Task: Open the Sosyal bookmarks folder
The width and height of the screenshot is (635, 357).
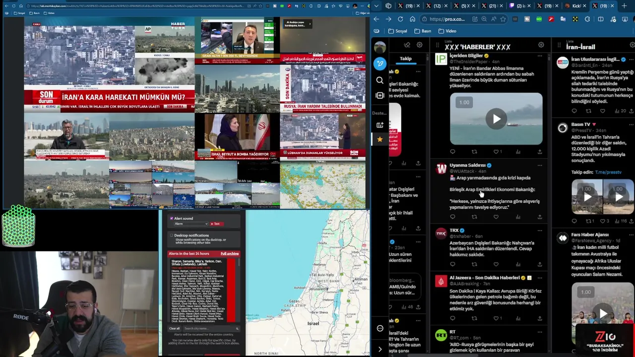Action: (398, 31)
